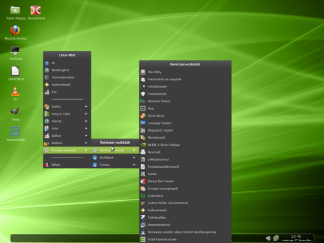This screenshot has width=324, height=243.
Task: Open Vlc cone icon on desktop
Action: point(16,91)
